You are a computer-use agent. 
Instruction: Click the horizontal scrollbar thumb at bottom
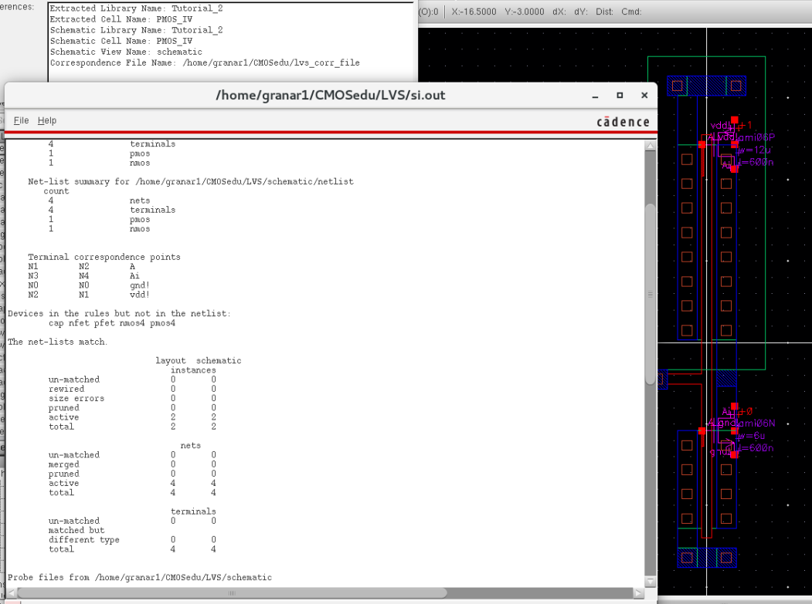tap(230, 592)
